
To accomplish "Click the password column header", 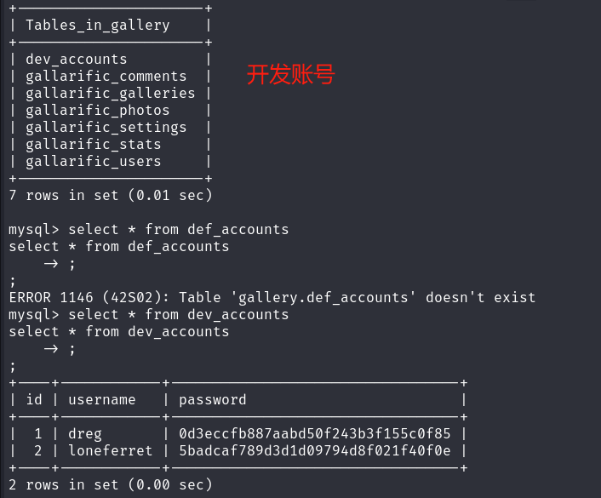I will tap(213, 400).
